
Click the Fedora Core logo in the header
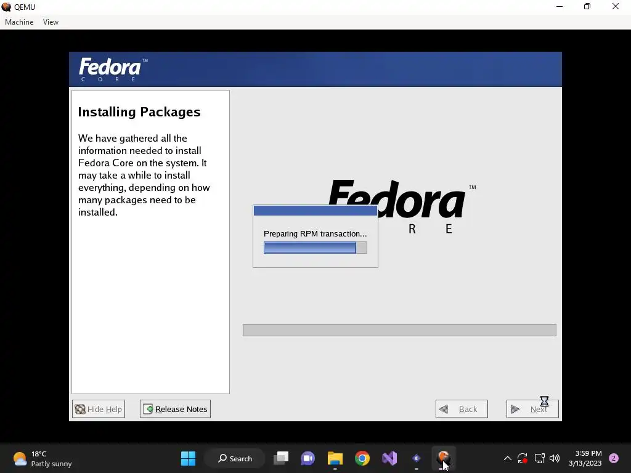click(x=113, y=69)
